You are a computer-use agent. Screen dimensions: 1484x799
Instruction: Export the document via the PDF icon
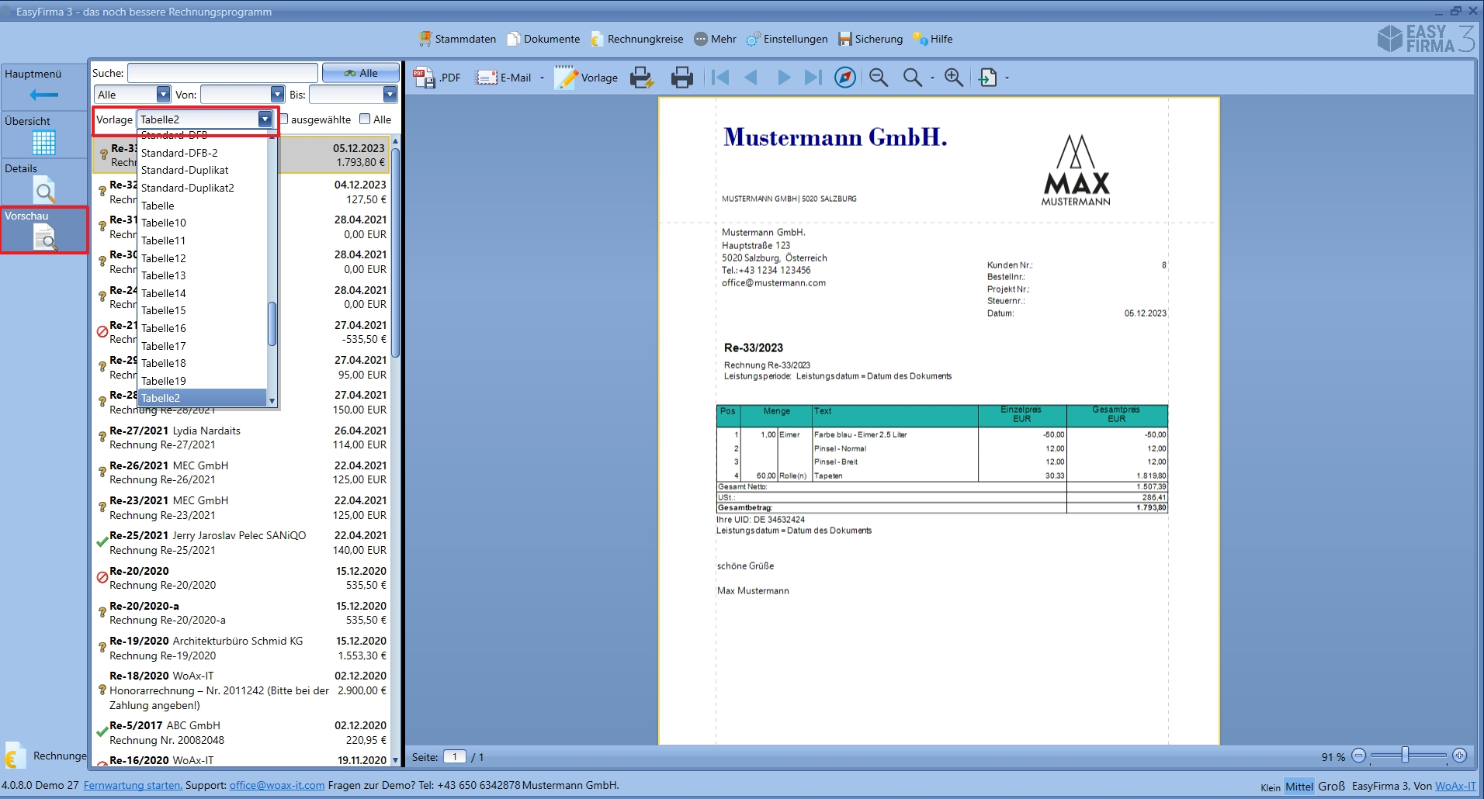425,78
